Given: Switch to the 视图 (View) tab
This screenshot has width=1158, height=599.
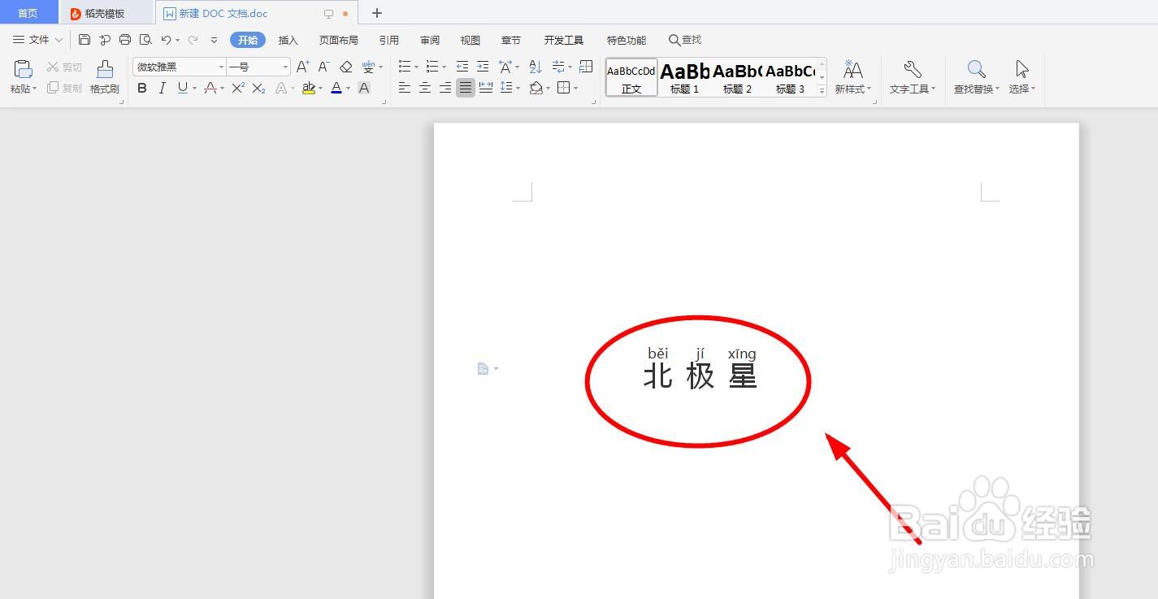Looking at the screenshot, I should pyautogui.click(x=471, y=40).
